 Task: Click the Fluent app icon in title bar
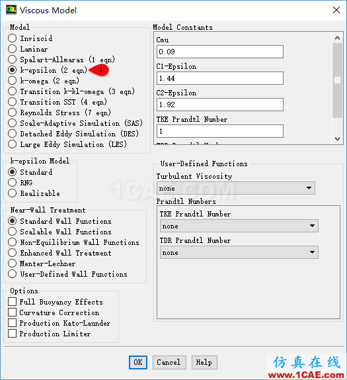click(x=11, y=10)
